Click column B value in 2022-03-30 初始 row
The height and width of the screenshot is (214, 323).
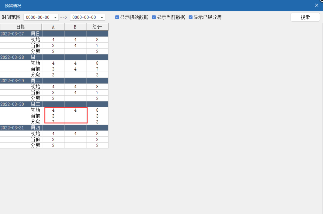(x=75, y=110)
